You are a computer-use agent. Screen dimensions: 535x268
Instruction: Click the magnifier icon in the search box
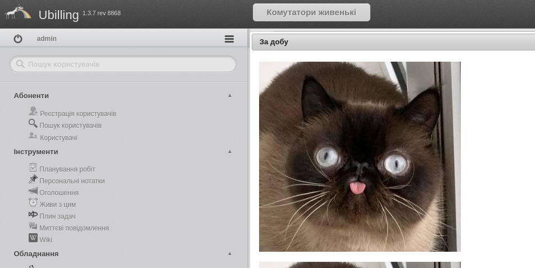point(20,64)
